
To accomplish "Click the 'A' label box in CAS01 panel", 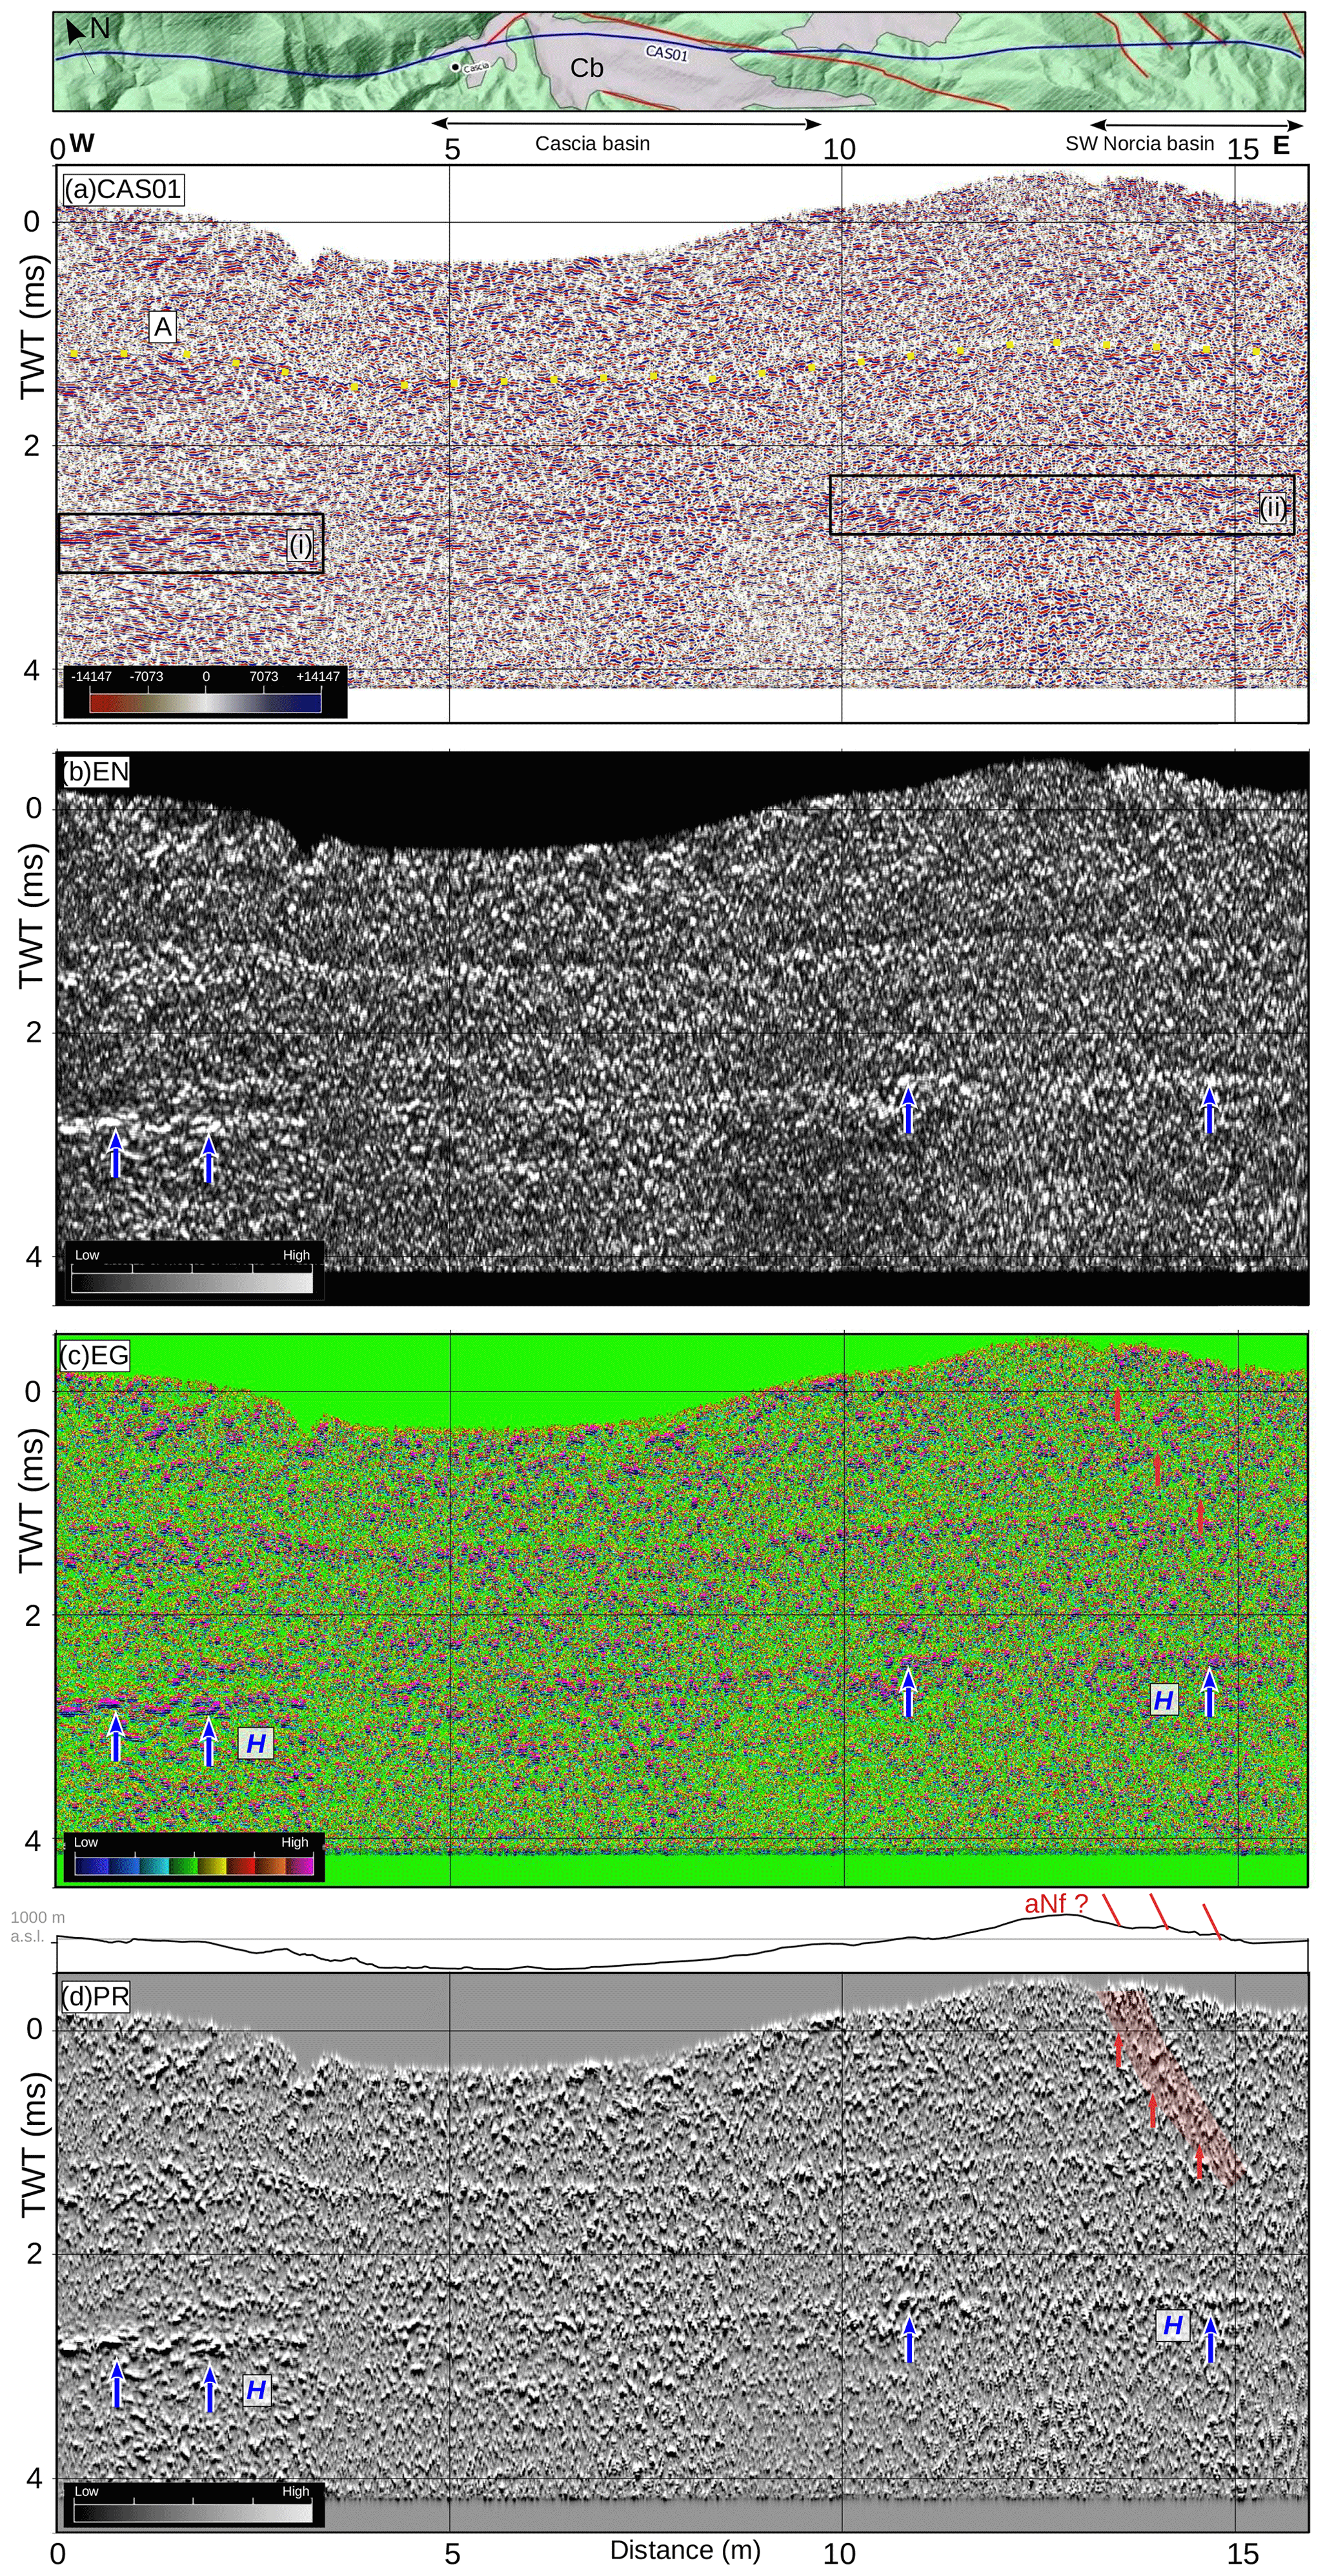I will pos(162,326).
